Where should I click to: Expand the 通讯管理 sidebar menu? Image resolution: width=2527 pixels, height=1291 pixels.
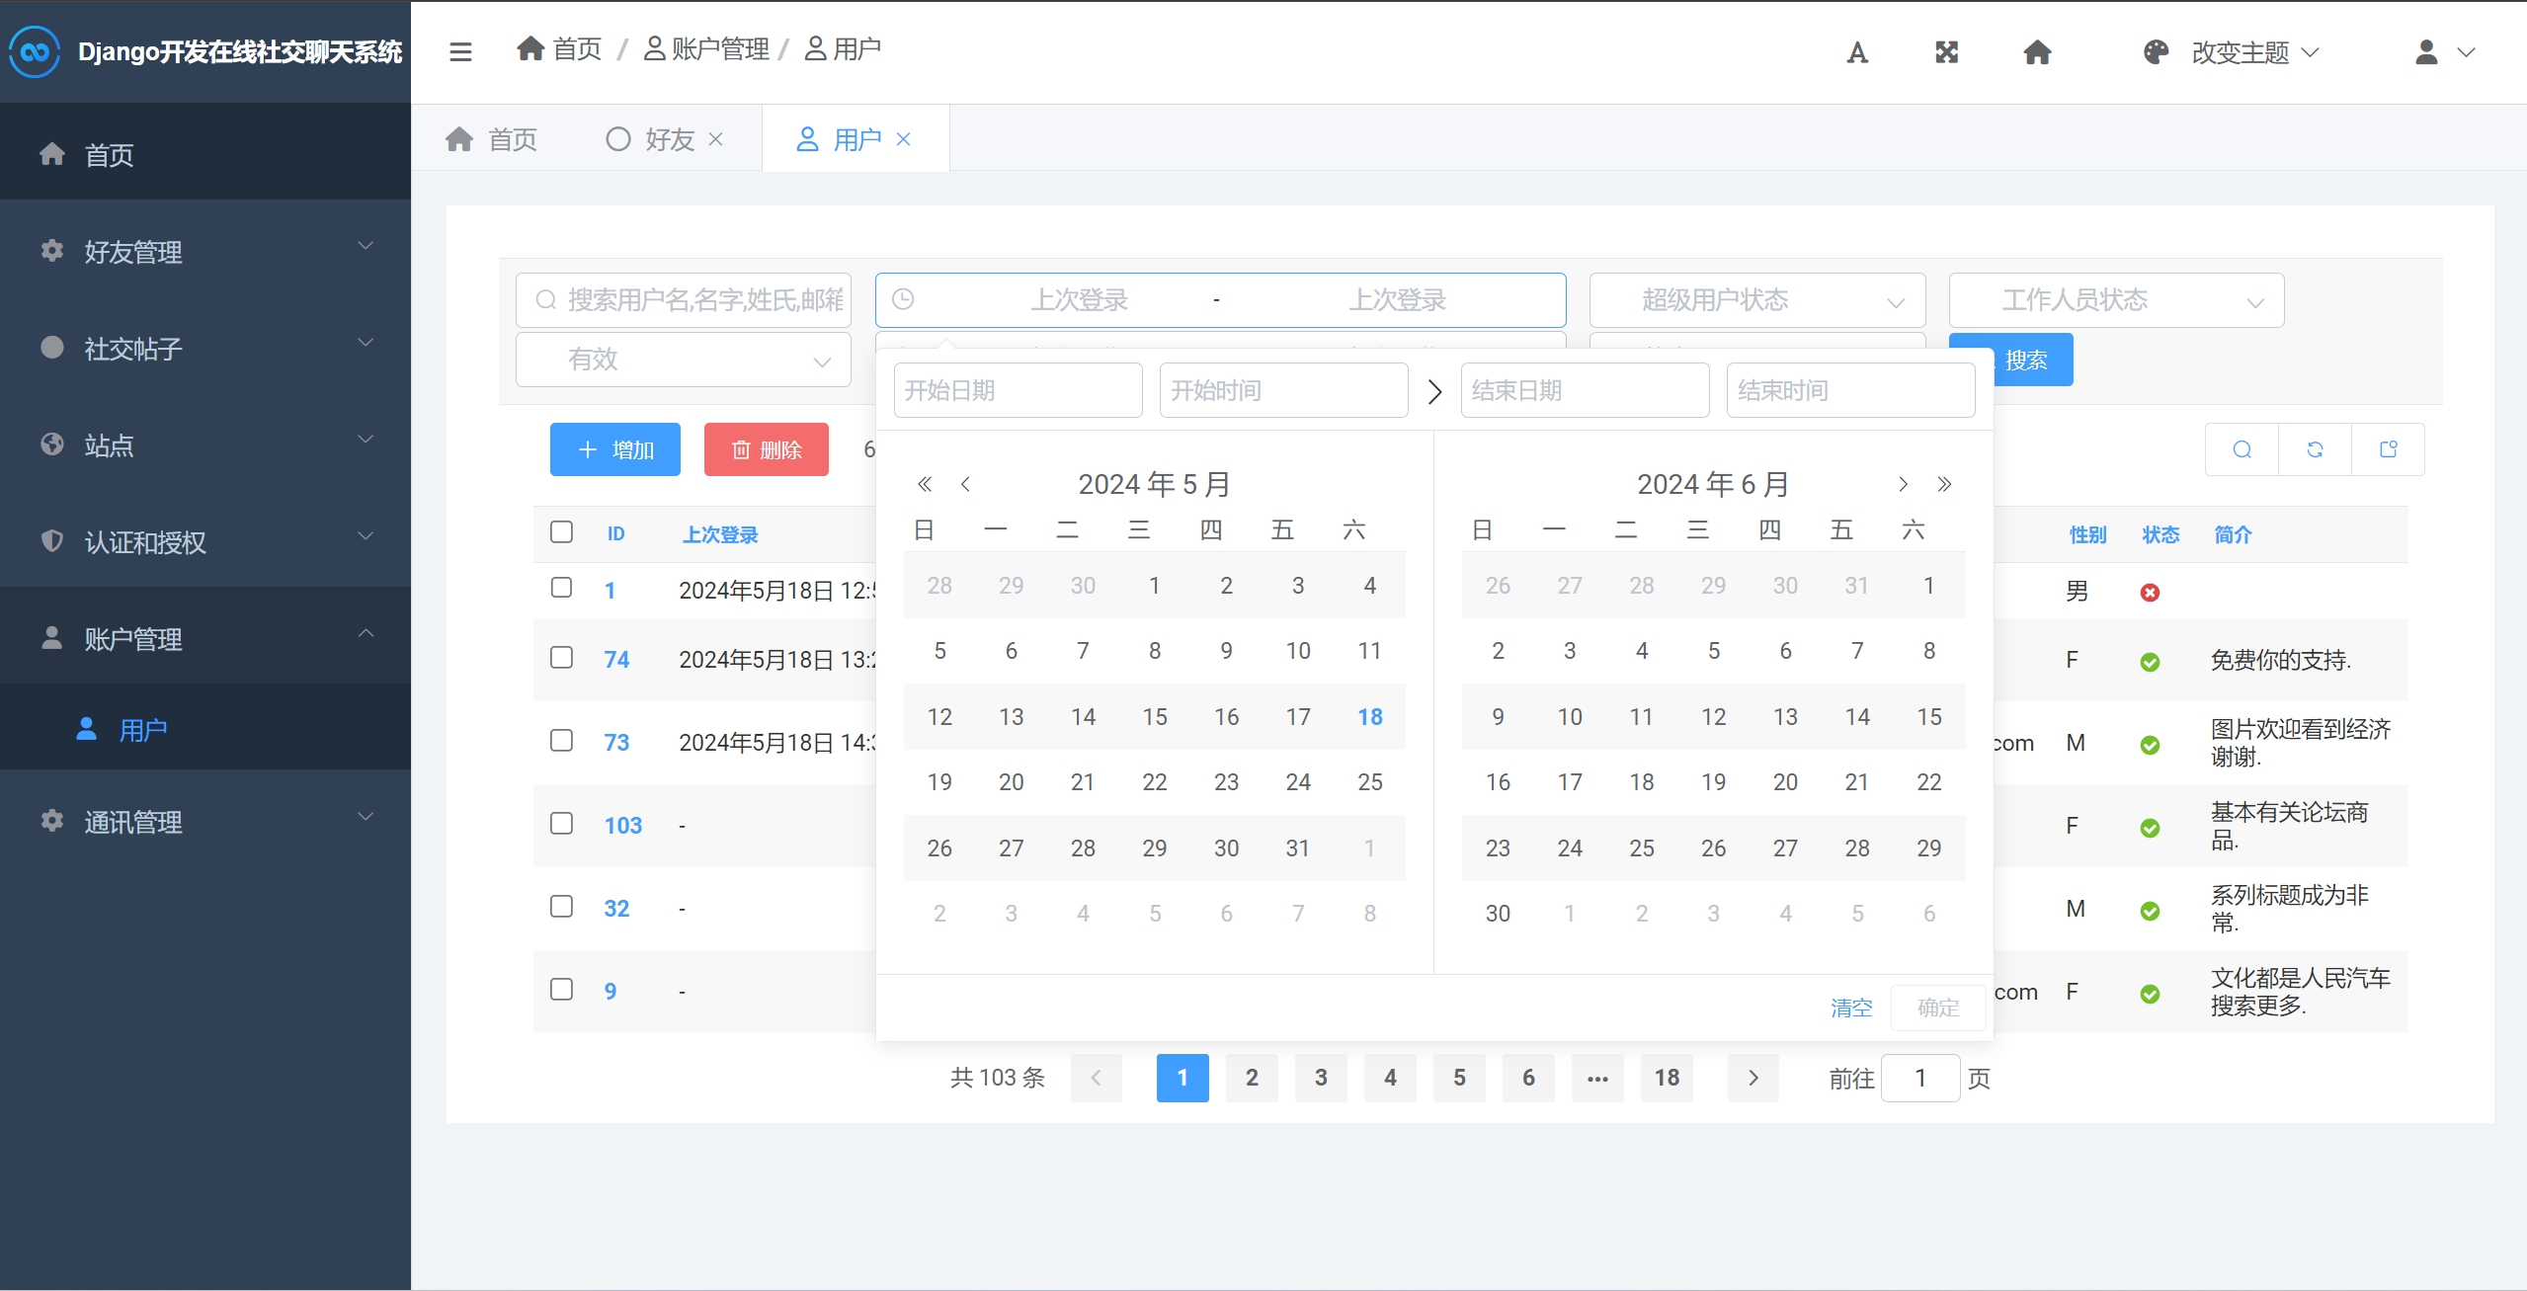pyautogui.click(x=205, y=821)
